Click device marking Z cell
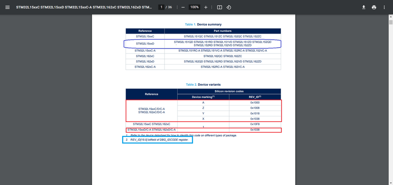 (x=203, y=108)
